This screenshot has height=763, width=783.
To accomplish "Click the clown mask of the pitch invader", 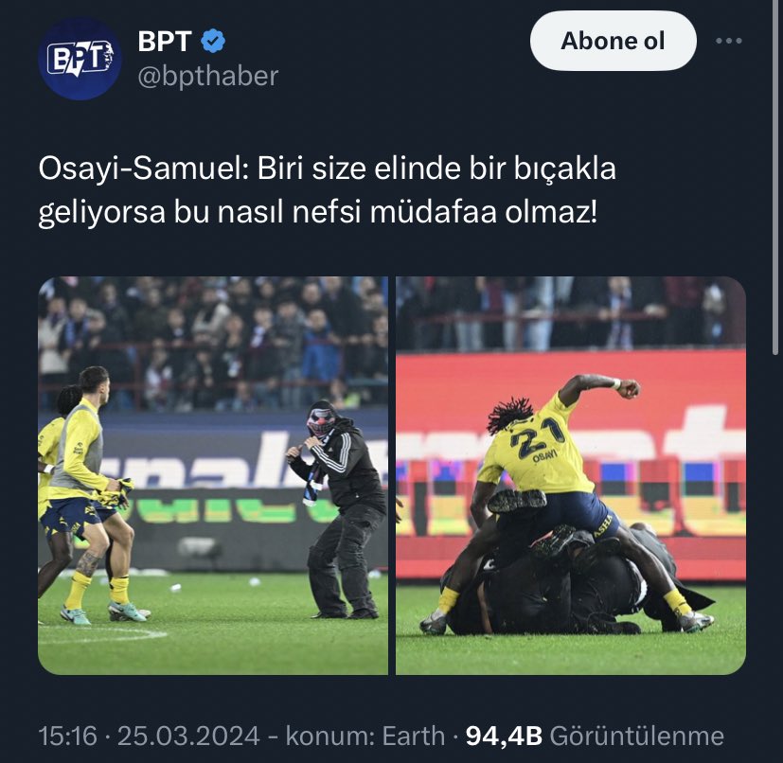I will pyautogui.click(x=320, y=422).
